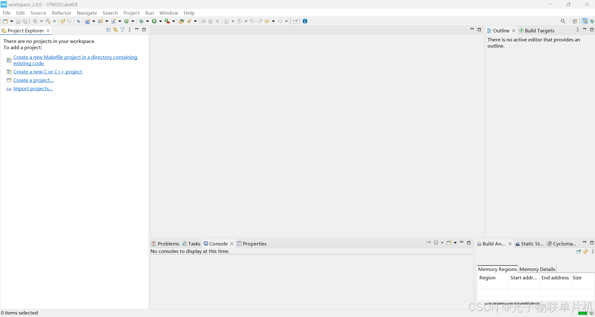Viewport: 595px width, 317px height.
Task: Click the Previous Annotation up-arrow icon
Action: [240, 21]
